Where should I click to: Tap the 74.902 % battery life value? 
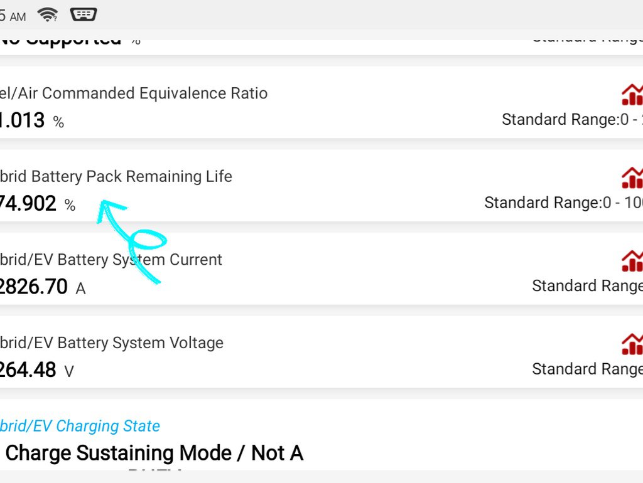click(x=37, y=204)
